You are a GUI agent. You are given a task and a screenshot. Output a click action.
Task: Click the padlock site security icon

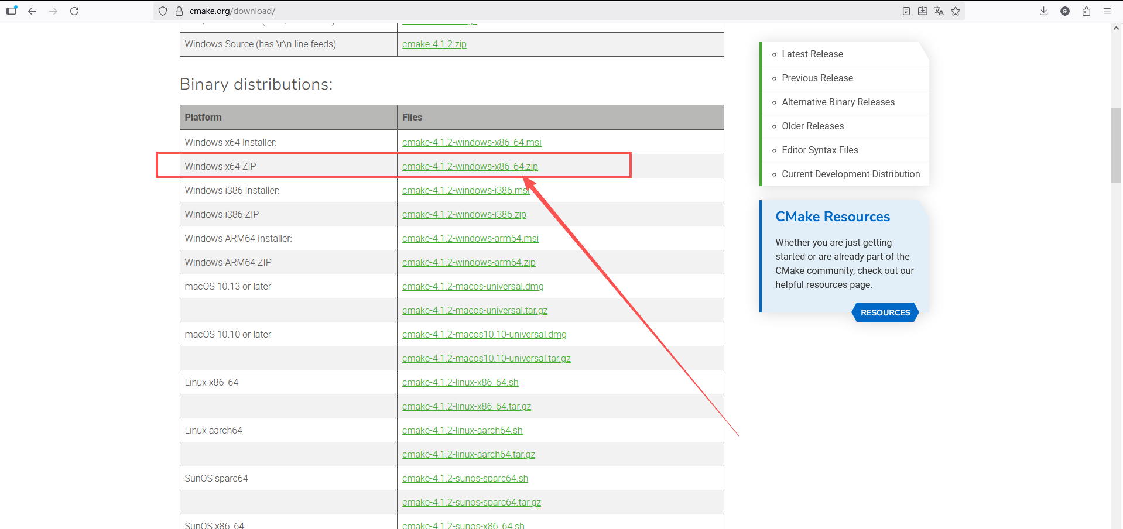[179, 11]
